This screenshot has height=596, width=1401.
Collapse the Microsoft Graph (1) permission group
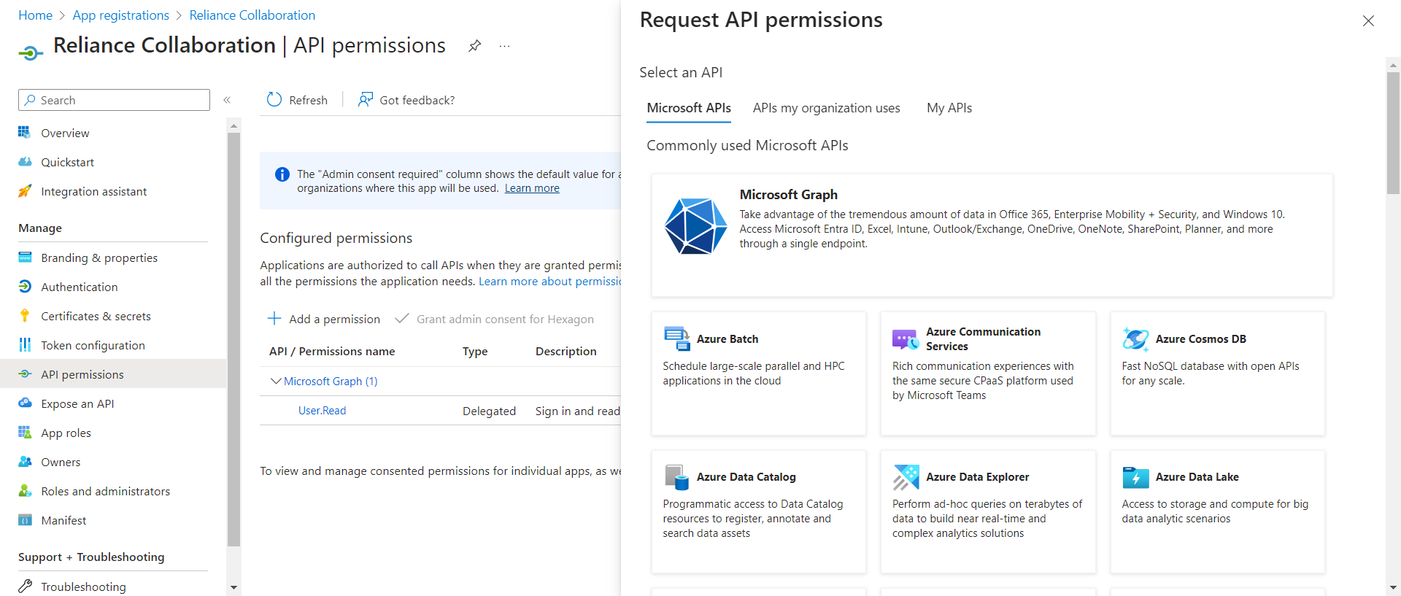pyautogui.click(x=276, y=381)
